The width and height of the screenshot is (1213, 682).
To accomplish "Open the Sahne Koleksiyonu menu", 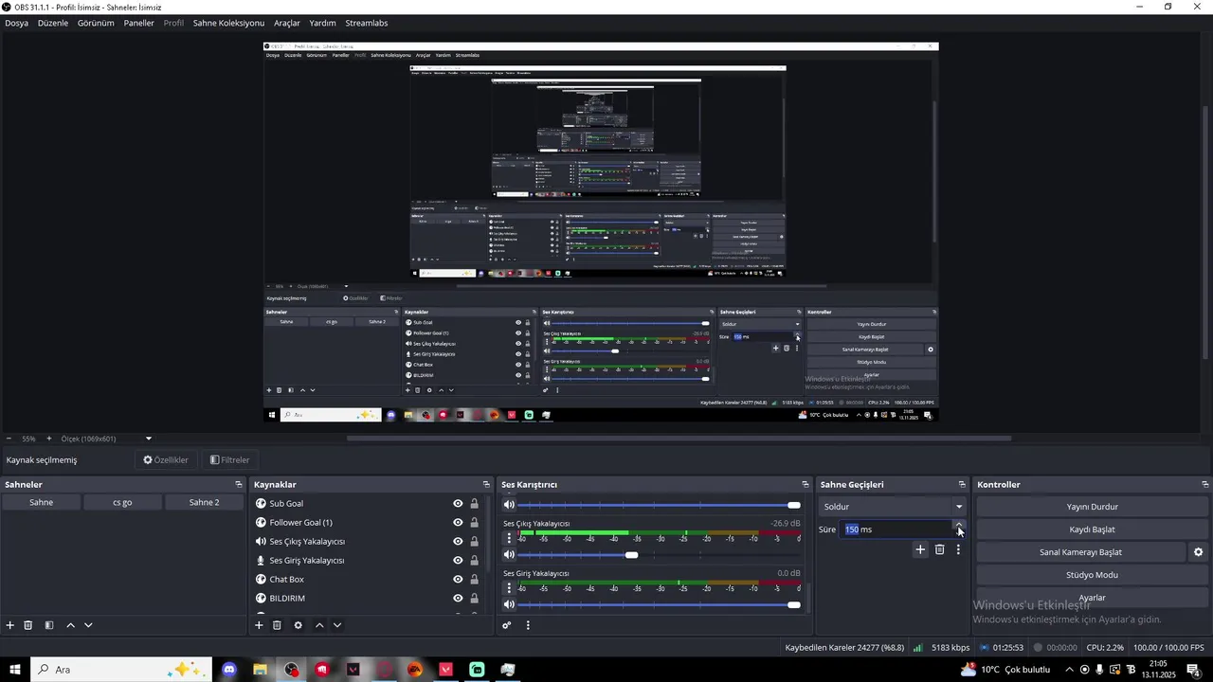I will coord(228,23).
